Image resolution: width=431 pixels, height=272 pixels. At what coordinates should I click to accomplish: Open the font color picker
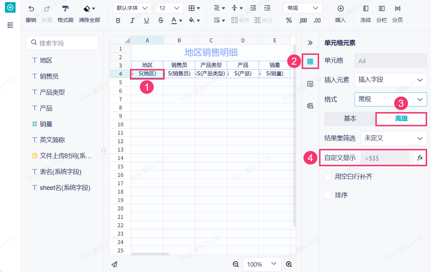(177, 21)
